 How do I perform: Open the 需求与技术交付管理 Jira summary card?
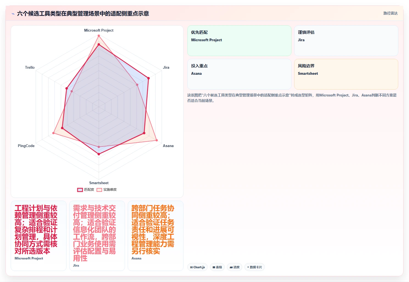(x=97, y=236)
